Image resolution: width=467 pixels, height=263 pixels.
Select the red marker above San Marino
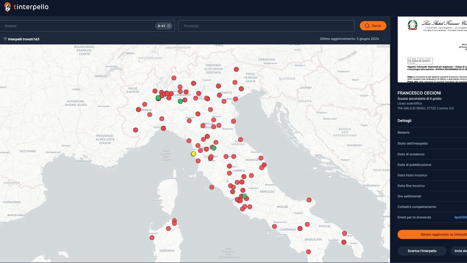[x=240, y=140]
